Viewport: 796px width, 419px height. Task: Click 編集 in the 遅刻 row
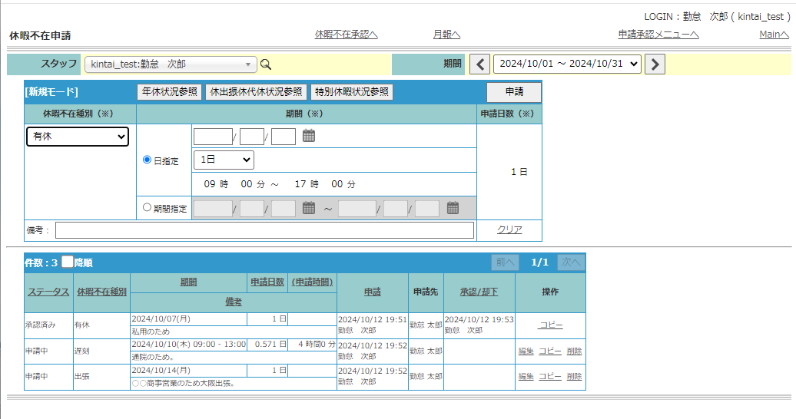point(526,351)
